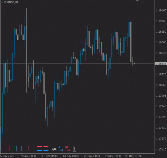
Task: Click the 1.19165 price axis label
Action: [x=161, y=10]
